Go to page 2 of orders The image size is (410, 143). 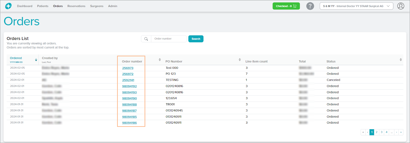pos(376,132)
